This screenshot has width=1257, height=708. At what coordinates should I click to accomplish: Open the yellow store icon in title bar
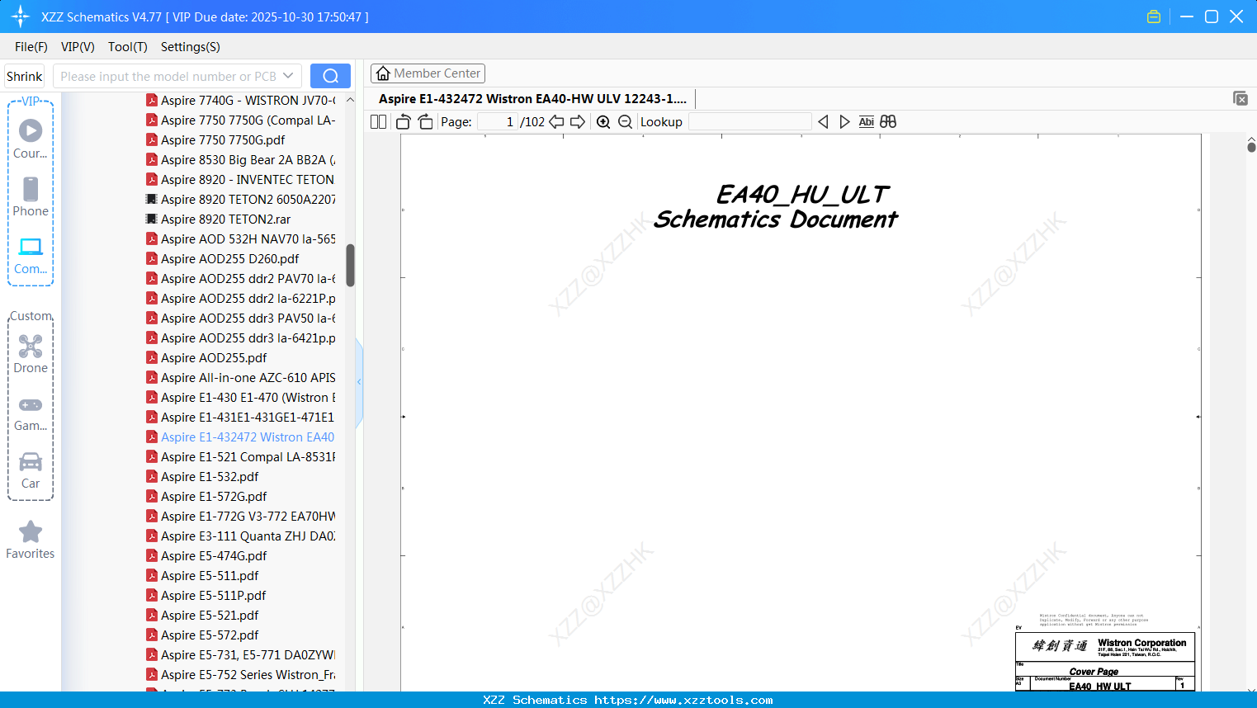point(1154,17)
